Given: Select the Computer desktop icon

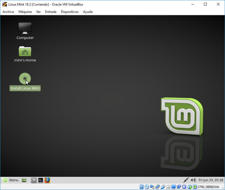Looking at the screenshot, I should coord(25,28).
